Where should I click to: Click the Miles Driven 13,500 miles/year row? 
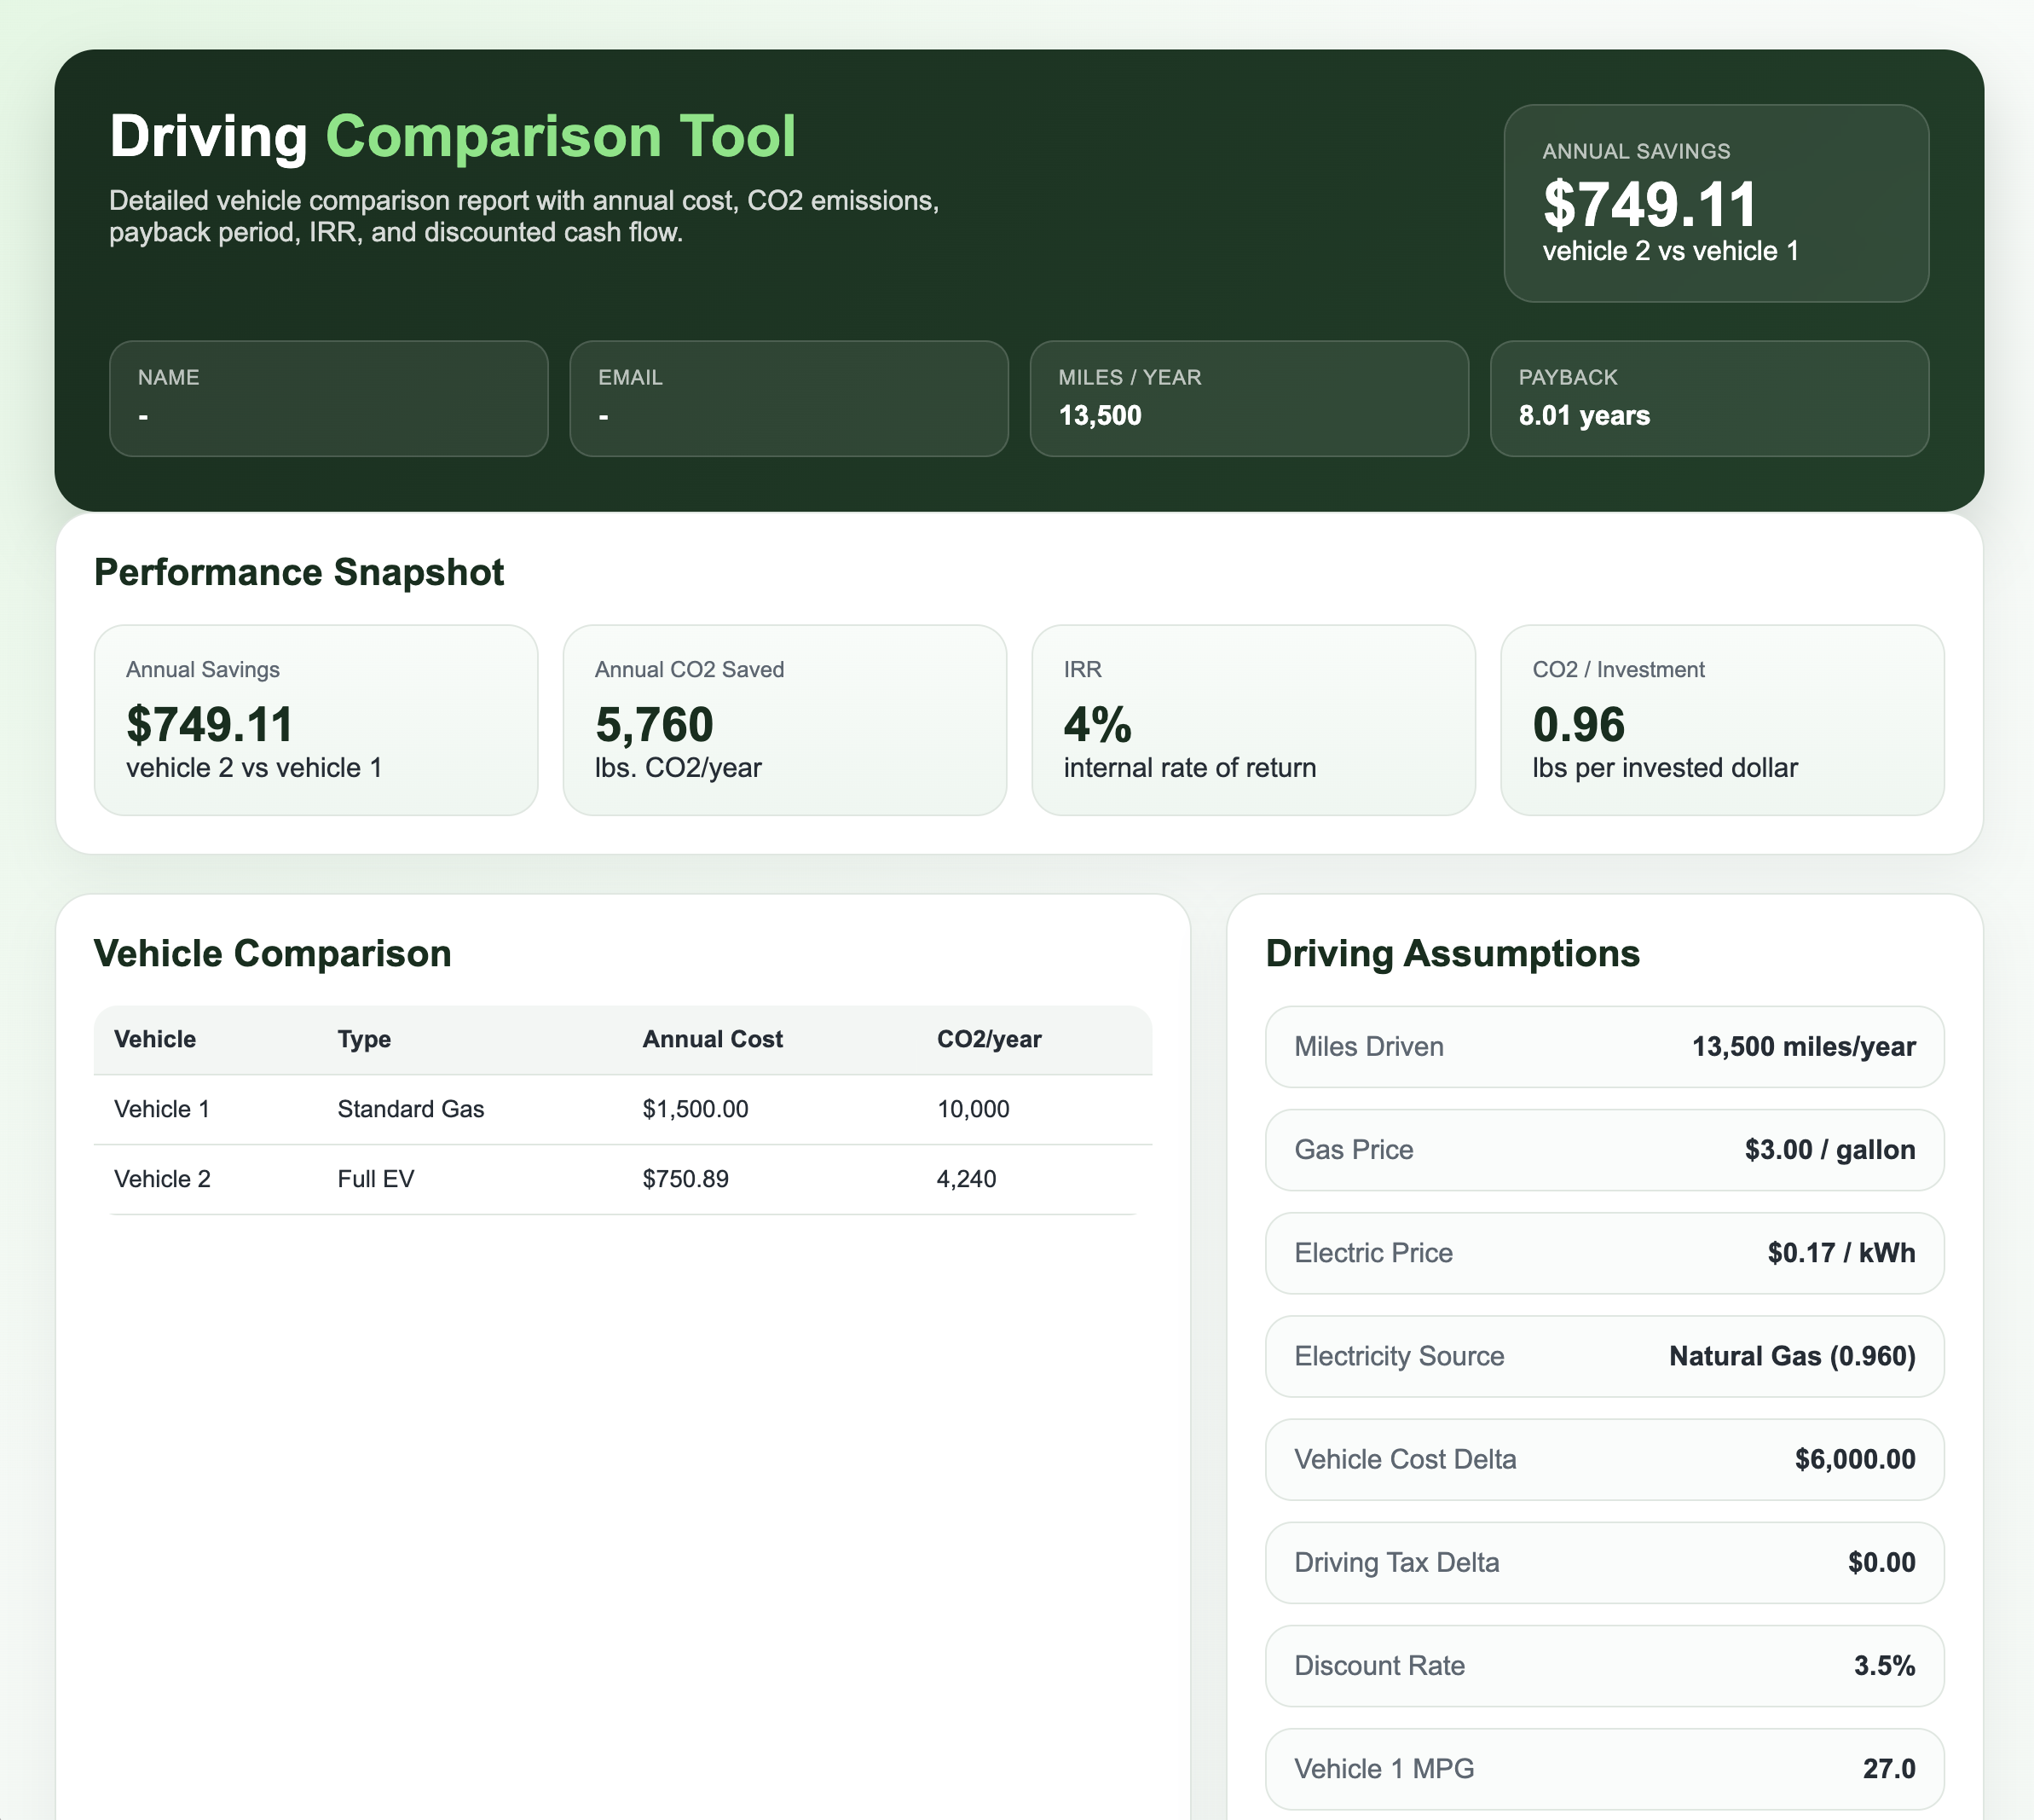pyautogui.click(x=1604, y=1046)
